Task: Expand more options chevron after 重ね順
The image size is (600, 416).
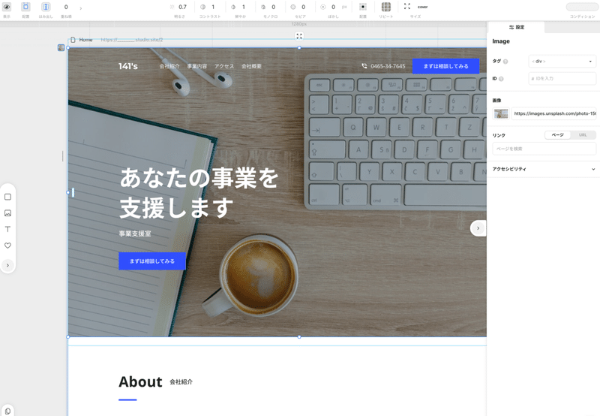Action: click(81, 8)
